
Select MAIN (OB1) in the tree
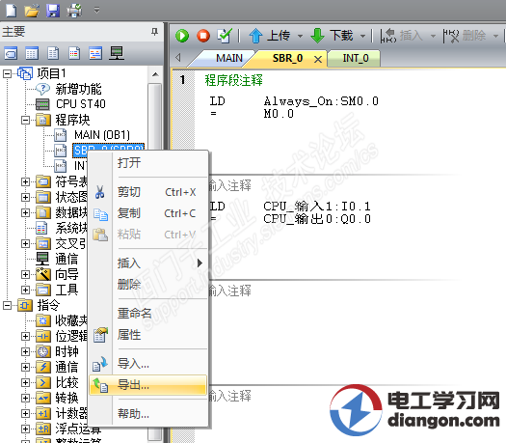tap(102, 135)
